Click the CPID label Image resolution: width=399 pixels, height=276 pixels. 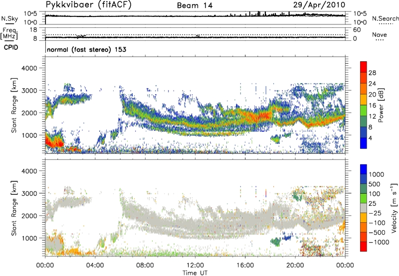pos(11,47)
